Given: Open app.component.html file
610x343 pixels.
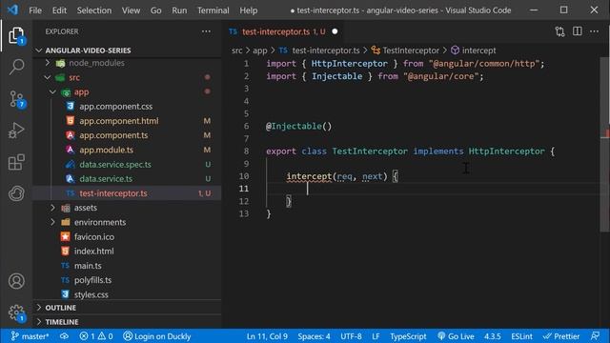Looking at the screenshot, I should point(118,121).
